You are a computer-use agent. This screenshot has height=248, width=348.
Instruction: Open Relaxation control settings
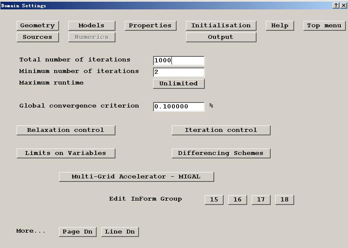(66, 130)
